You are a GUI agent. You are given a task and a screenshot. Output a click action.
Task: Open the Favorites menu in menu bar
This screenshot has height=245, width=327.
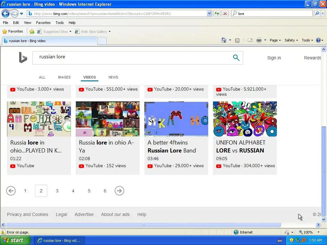[43, 23]
